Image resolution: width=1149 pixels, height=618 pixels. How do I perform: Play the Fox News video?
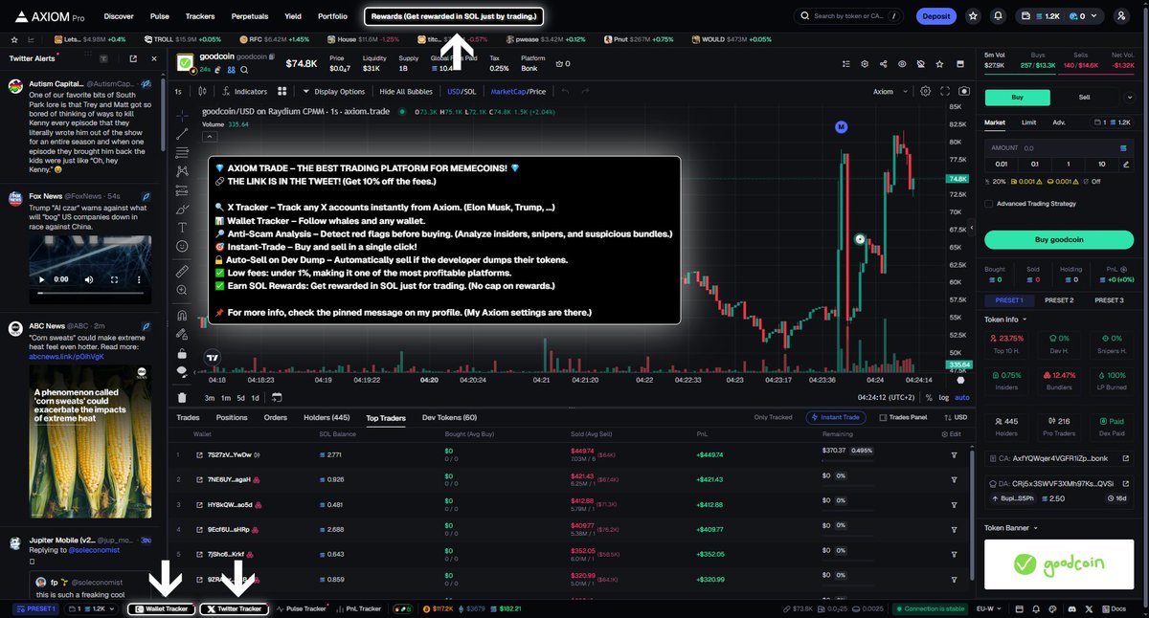(39, 279)
